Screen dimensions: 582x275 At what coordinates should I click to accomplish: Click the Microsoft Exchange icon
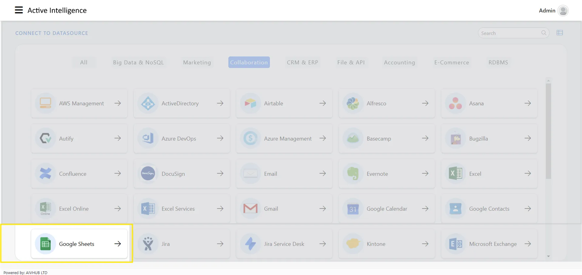tap(456, 244)
